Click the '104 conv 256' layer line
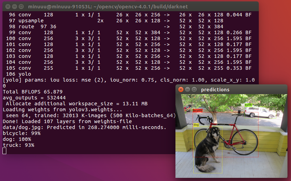 coord(129,62)
